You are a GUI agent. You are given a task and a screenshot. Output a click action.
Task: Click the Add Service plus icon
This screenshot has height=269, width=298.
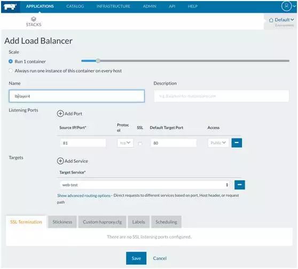(x=60, y=161)
